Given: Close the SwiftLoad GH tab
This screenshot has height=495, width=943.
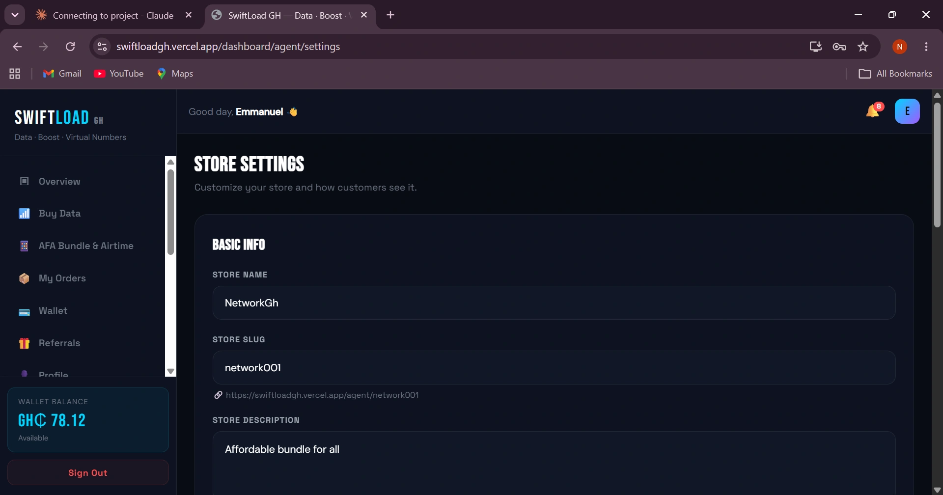Looking at the screenshot, I should pyautogui.click(x=364, y=15).
